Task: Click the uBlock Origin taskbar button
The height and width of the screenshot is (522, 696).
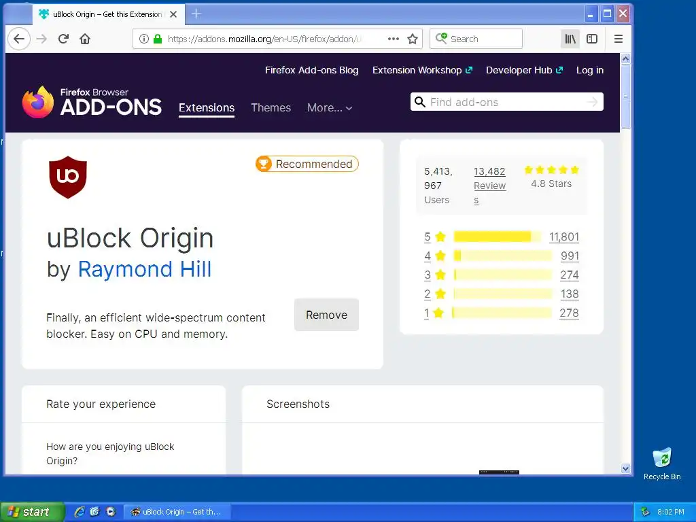Action: 177,512
